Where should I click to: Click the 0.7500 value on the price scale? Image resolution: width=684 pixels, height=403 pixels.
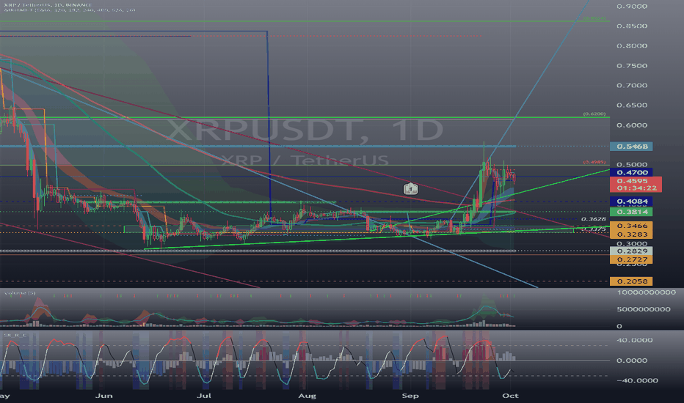[632, 66]
